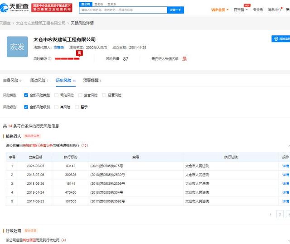This screenshot has width=290, height=244.
Task: Click the red 高 risk level badge
Action: [x=79, y=53]
